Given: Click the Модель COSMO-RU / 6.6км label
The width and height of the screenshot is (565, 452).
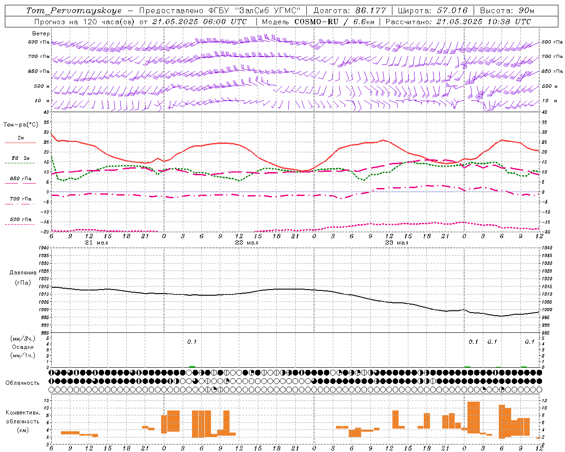Looking at the screenshot, I should [318, 22].
